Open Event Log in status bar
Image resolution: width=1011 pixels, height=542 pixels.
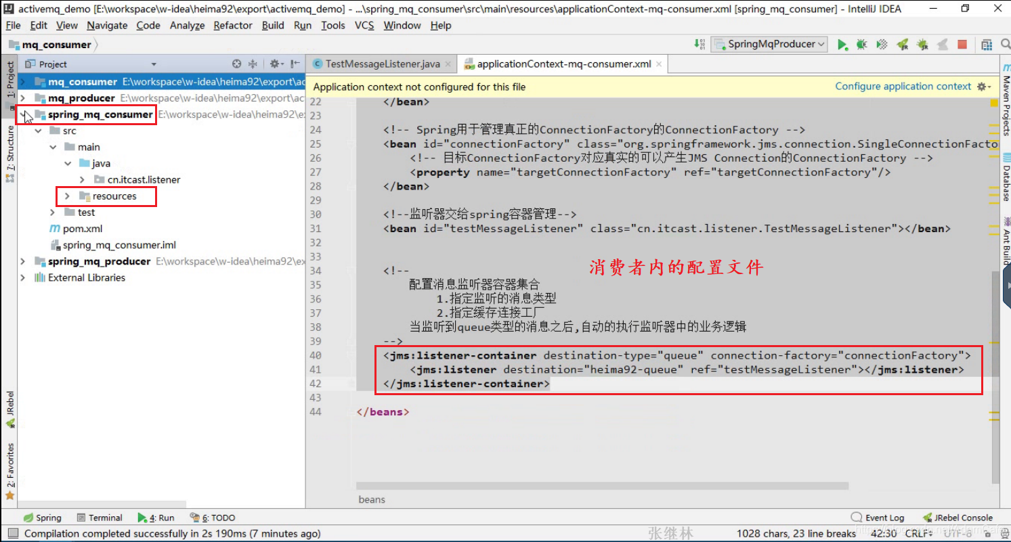point(878,518)
